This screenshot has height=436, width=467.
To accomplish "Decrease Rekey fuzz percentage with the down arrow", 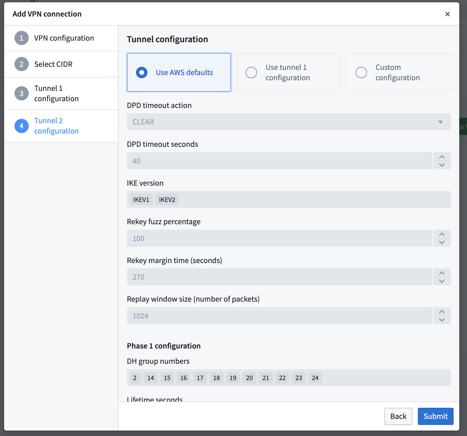I will (442, 242).
